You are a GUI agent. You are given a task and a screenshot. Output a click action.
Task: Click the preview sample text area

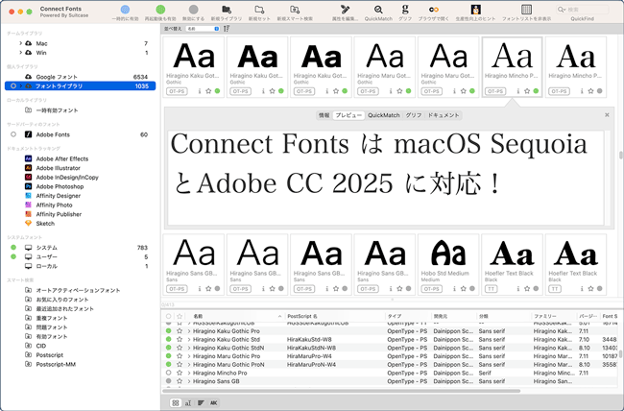pyautogui.click(x=385, y=178)
